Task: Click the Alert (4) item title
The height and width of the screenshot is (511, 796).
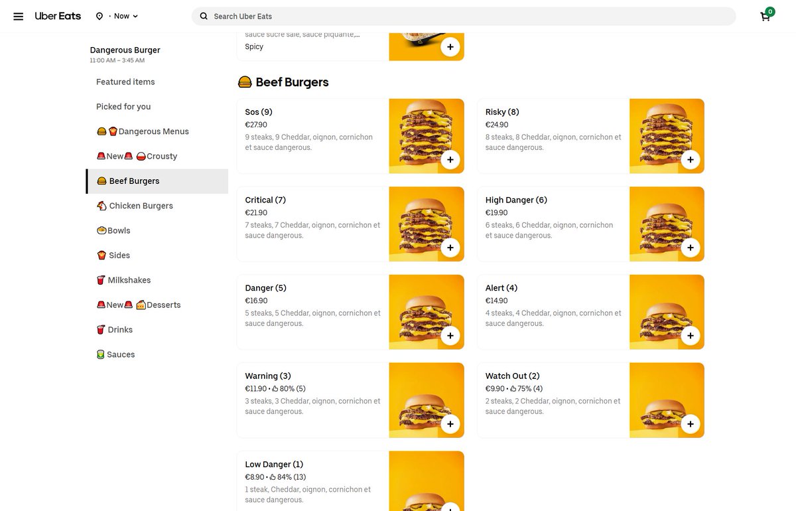Action: [501, 288]
